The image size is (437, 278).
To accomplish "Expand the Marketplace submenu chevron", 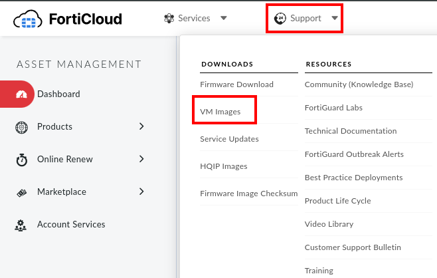I will click(x=141, y=192).
